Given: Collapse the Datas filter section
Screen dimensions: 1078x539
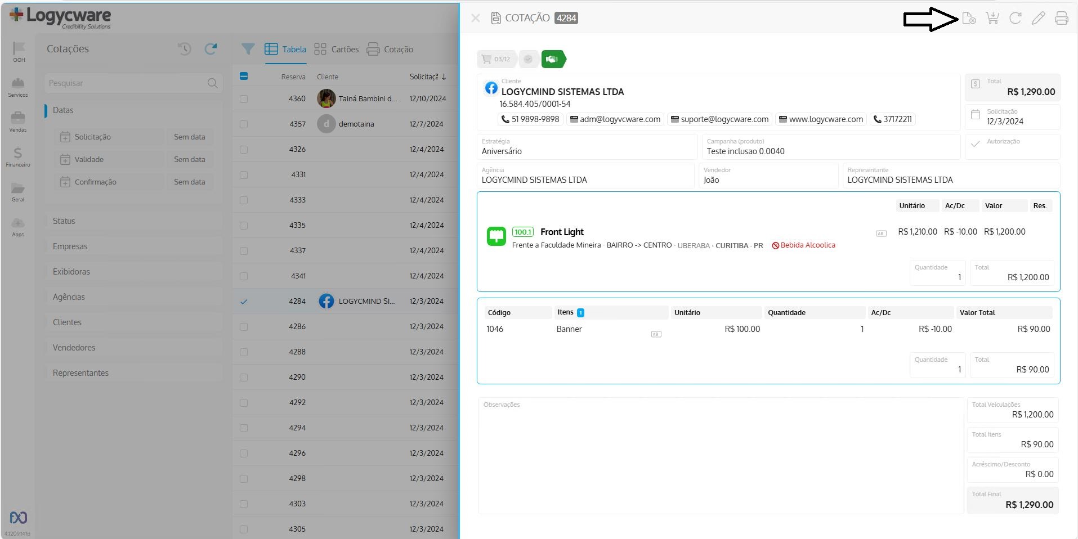Looking at the screenshot, I should click(x=133, y=110).
